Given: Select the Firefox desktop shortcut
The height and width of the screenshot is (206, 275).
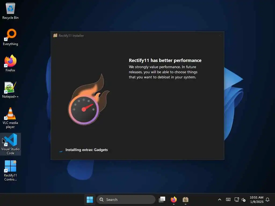Looking at the screenshot, I should click(10, 63).
